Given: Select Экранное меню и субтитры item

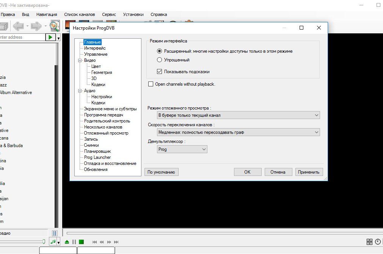Looking at the screenshot, I should tap(110, 109).
